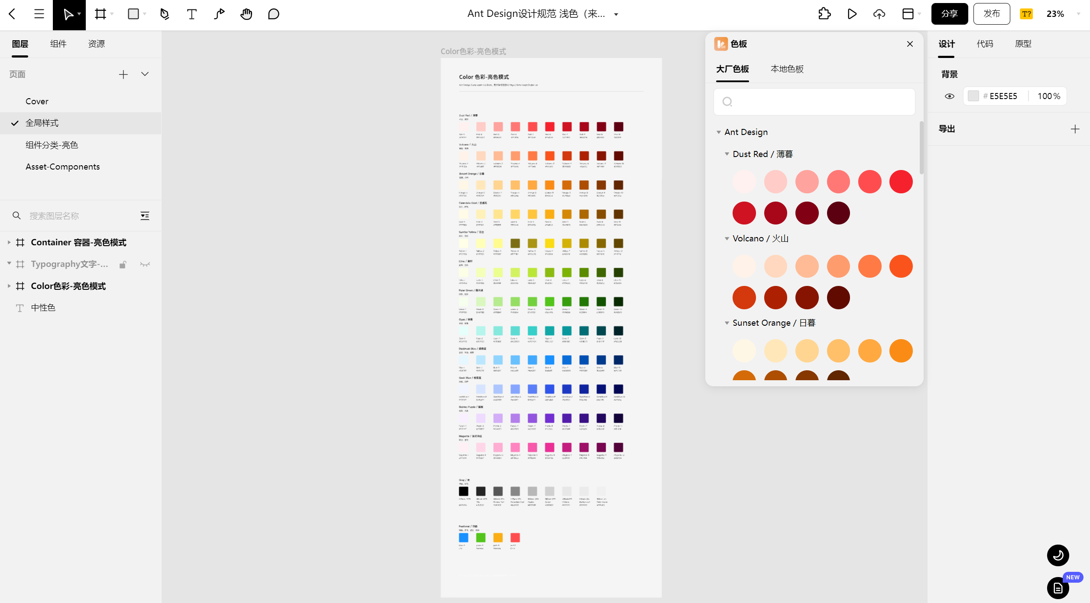Click the 发布 publish button
The image size is (1090, 603).
pos(992,14)
